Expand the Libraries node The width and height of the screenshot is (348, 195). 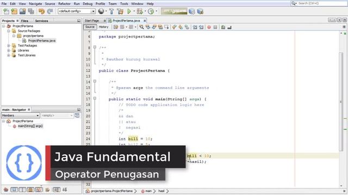pyautogui.click(x=9, y=50)
